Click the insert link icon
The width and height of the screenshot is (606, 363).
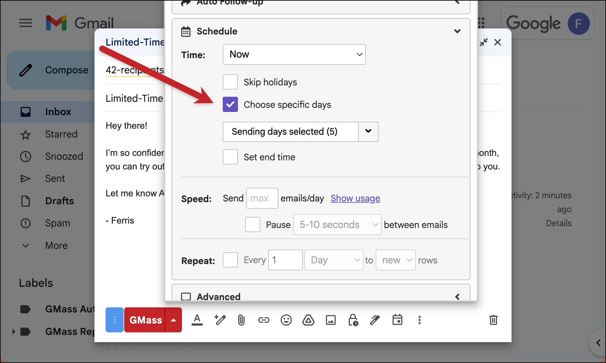tap(264, 320)
